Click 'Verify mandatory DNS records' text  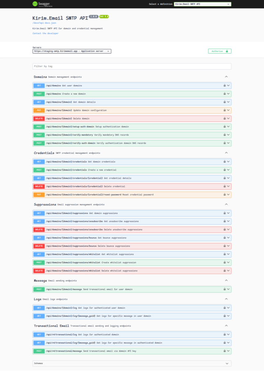(112, 135)
